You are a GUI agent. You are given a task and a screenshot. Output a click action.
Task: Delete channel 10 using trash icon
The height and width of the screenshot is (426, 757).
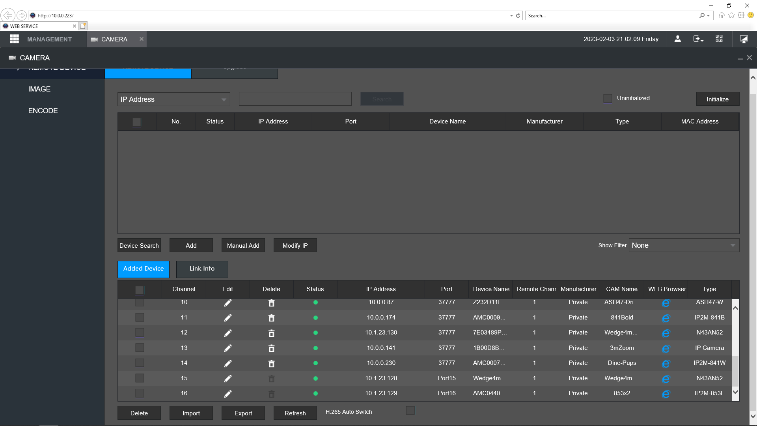271,303
